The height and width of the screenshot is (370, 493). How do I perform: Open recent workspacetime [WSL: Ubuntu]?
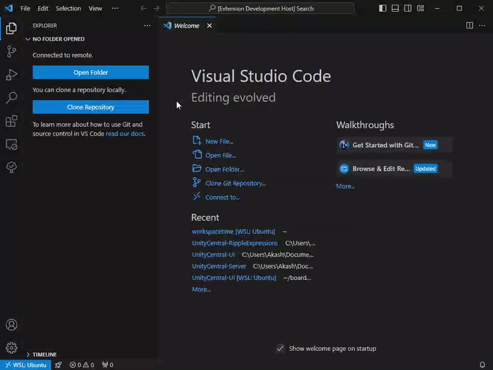[x=234, y=231]
